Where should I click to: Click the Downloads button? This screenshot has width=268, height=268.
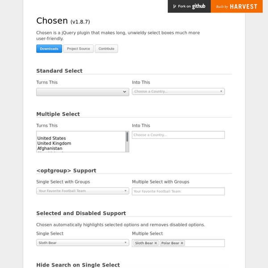(x=49, y=49)
